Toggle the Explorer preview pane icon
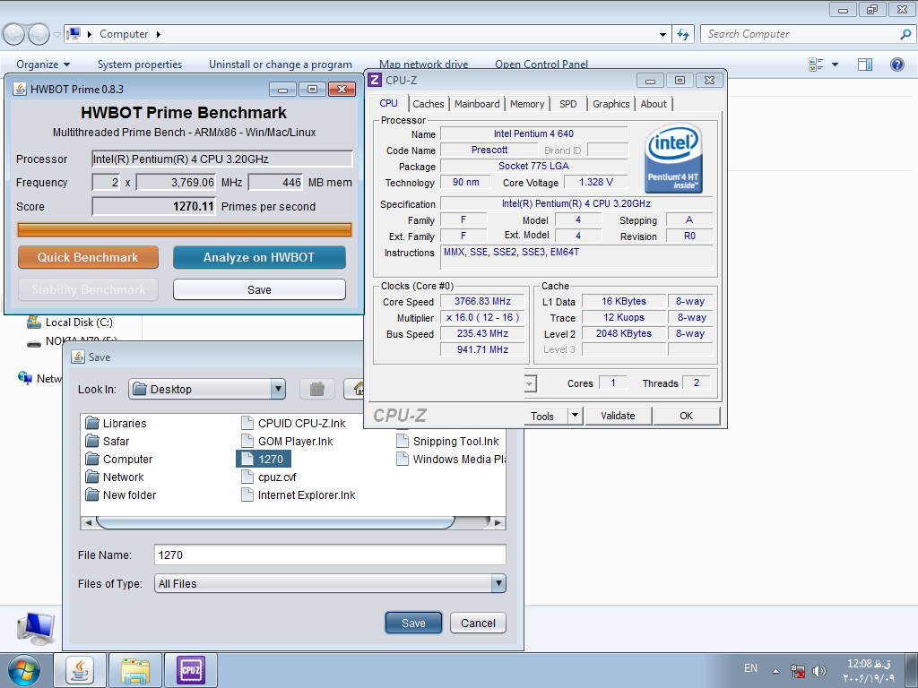 click(865, 64)
